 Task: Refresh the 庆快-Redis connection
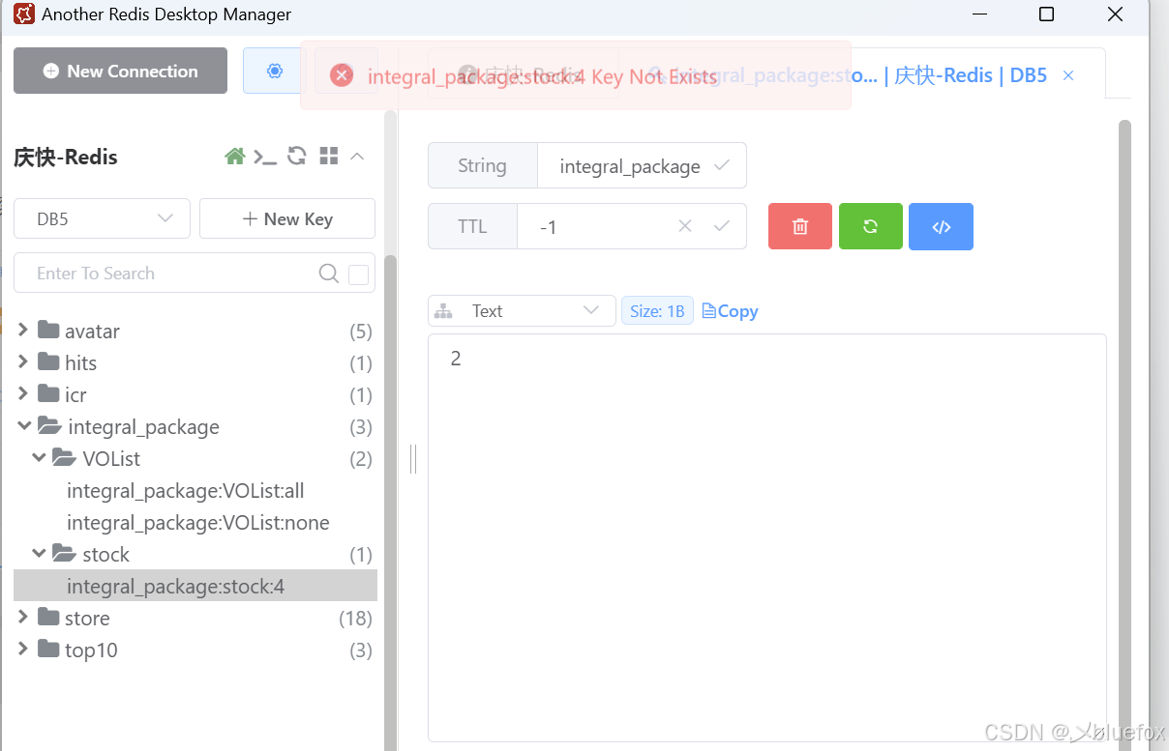click(297, 157)
